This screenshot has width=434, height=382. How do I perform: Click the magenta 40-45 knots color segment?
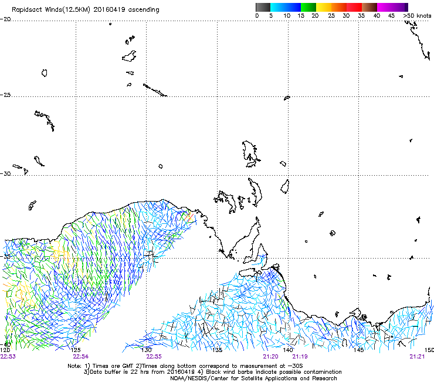pyautogui.click(x=385, y=7)
